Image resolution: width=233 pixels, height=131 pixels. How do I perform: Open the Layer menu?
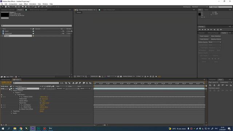coord(20,4)
